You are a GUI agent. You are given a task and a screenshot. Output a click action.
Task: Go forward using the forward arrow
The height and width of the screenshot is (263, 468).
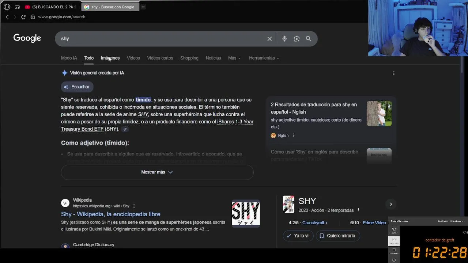pyautogui.click(x=15, y=17)
